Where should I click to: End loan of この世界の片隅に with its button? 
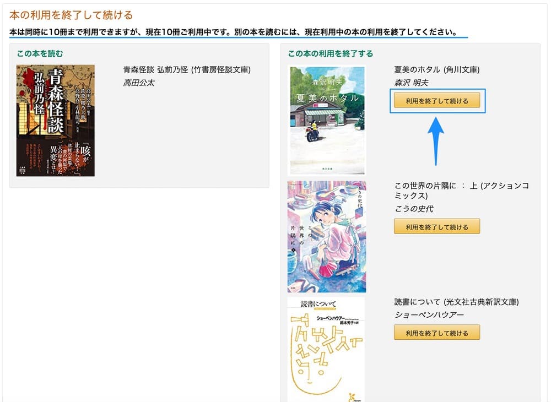tap(436, 226)
